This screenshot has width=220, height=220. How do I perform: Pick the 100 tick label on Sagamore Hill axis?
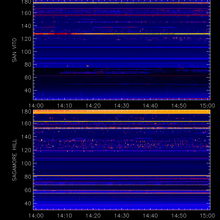click(x=26, y=163)
